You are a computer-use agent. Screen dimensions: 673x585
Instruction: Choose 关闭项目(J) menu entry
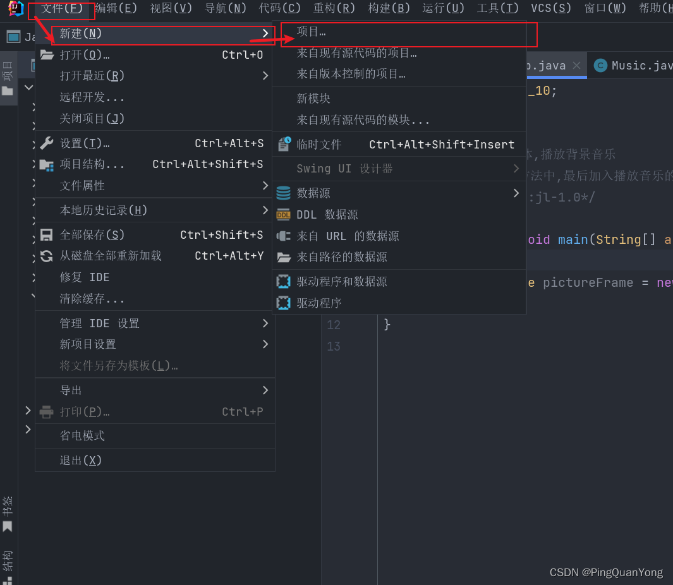155,118
